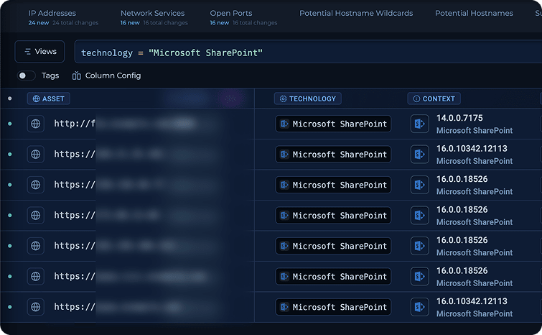Click "24 new" under IP Addresses
The image size is (542, 335).
click(39, 23)
